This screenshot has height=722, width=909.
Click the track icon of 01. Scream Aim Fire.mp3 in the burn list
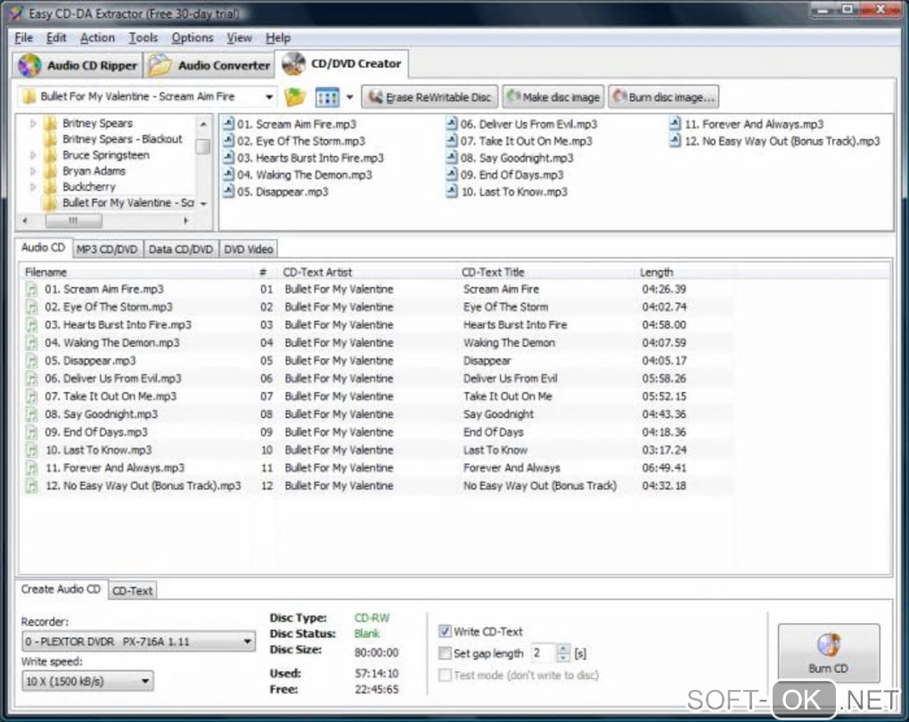pos(31,289)
